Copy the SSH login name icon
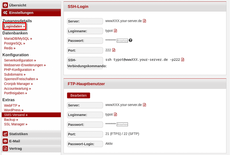 point(116,31)
